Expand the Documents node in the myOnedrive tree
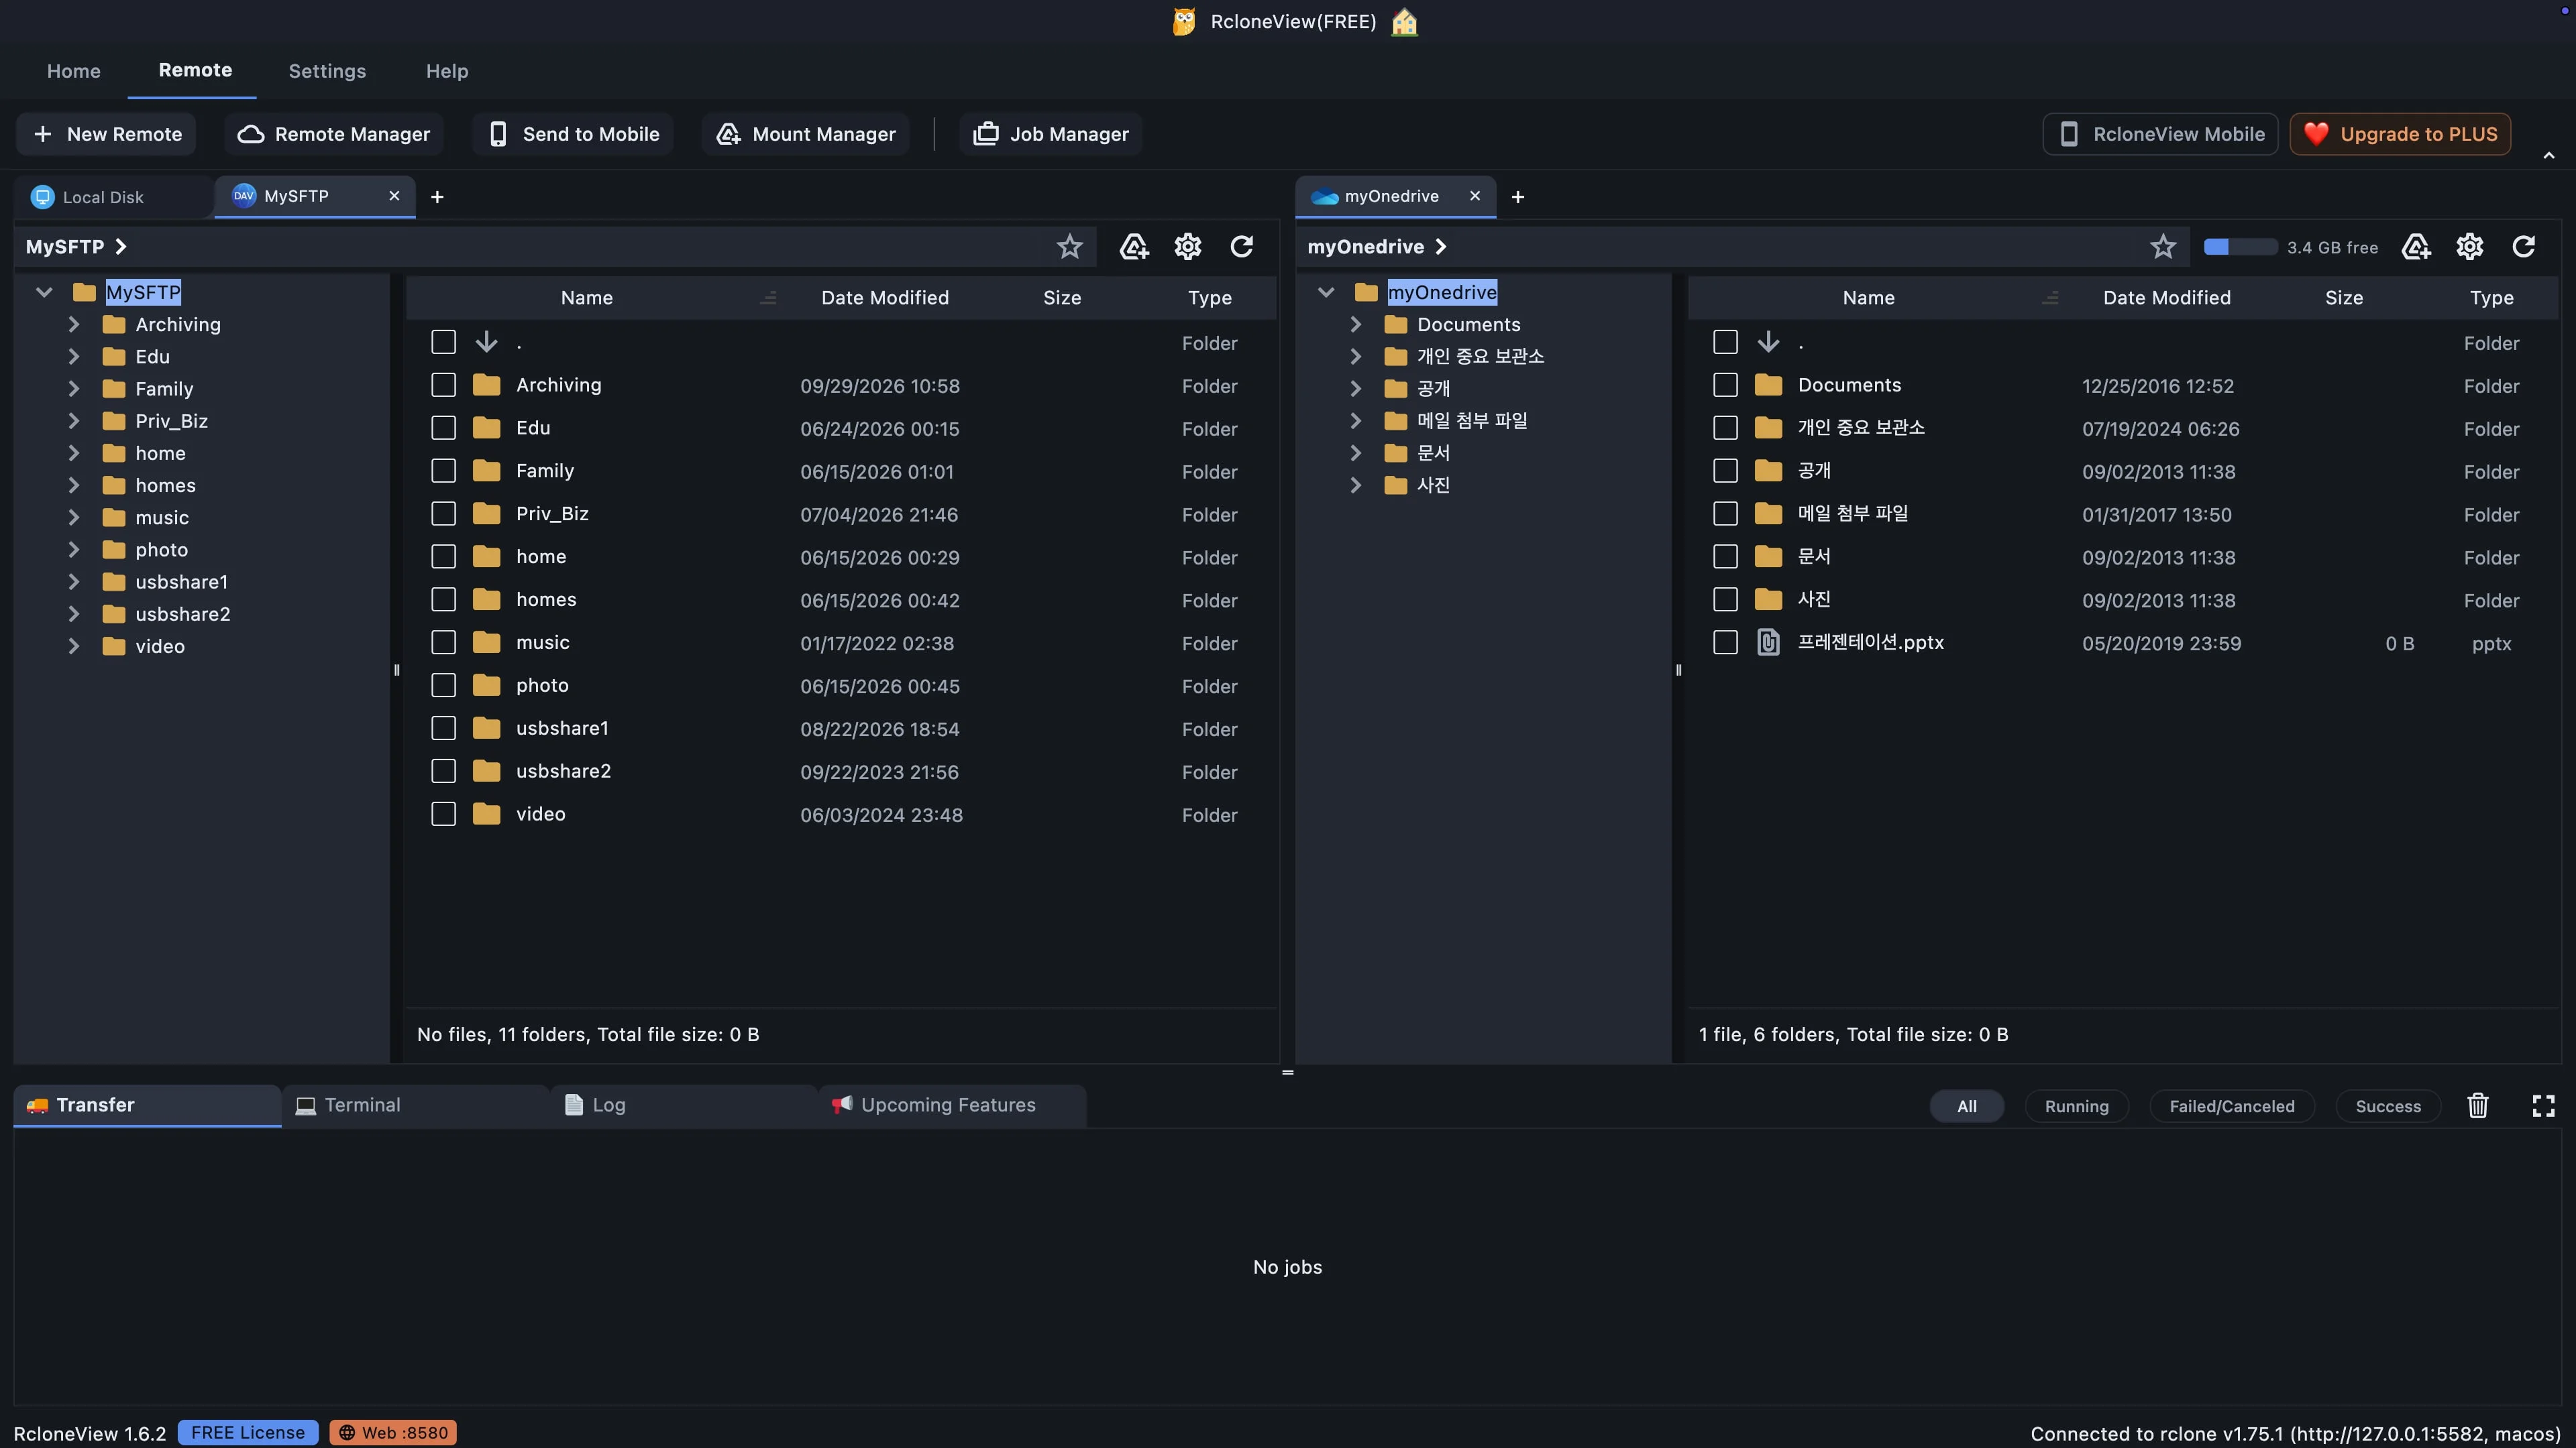 point(1355,324)
